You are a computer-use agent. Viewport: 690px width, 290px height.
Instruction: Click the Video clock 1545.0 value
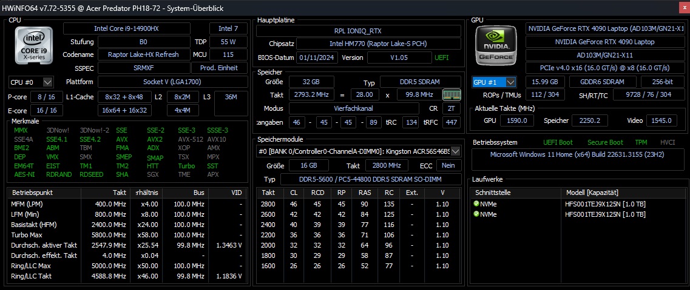661,120
